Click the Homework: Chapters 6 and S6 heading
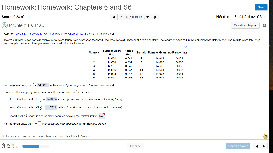 [66, 7]
